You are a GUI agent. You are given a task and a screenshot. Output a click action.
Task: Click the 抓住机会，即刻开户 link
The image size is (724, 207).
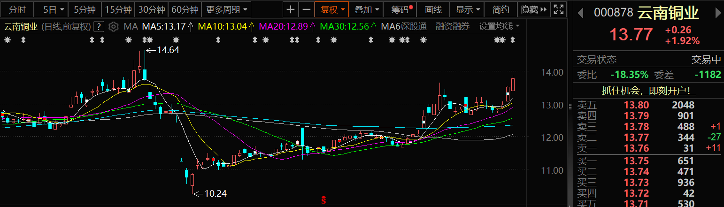click(648, 91)
